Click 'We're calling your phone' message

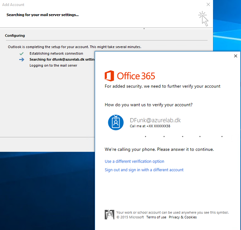point(159,149)
